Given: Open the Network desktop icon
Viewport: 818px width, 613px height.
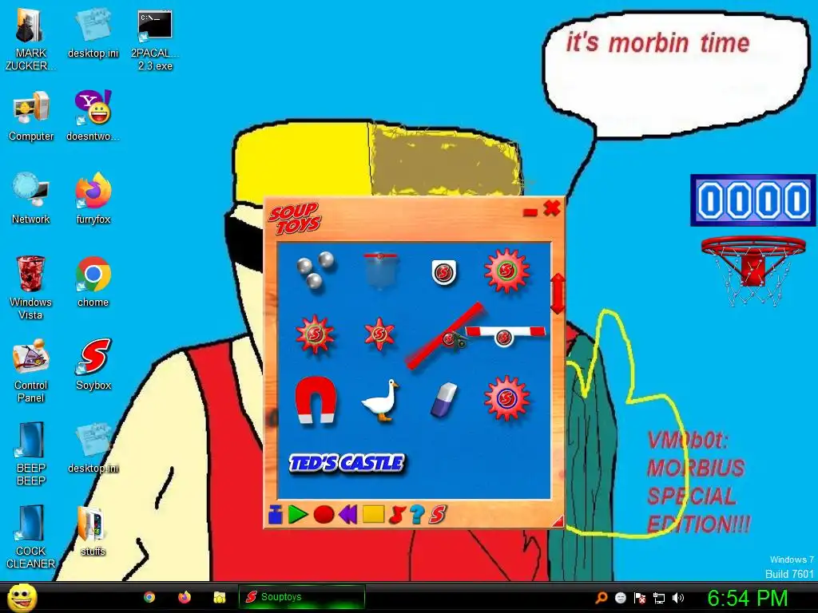Looking at the screenshot, I should (x=31, y=199).
